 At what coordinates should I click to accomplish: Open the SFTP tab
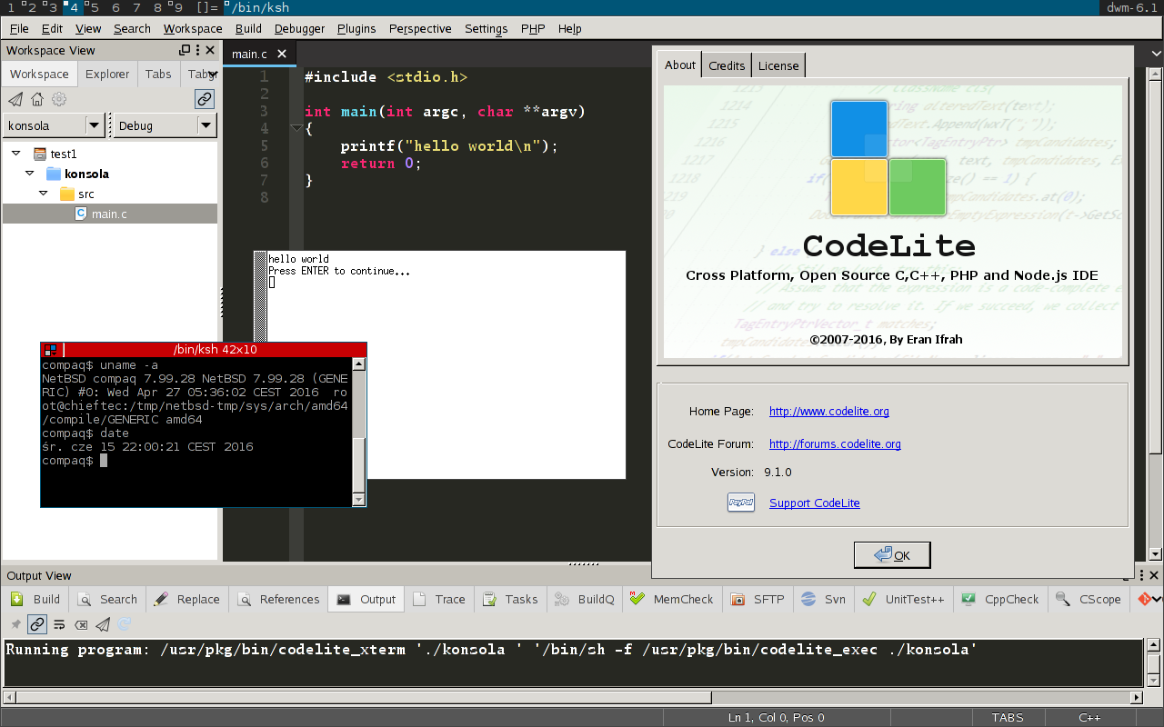point(757,599)
